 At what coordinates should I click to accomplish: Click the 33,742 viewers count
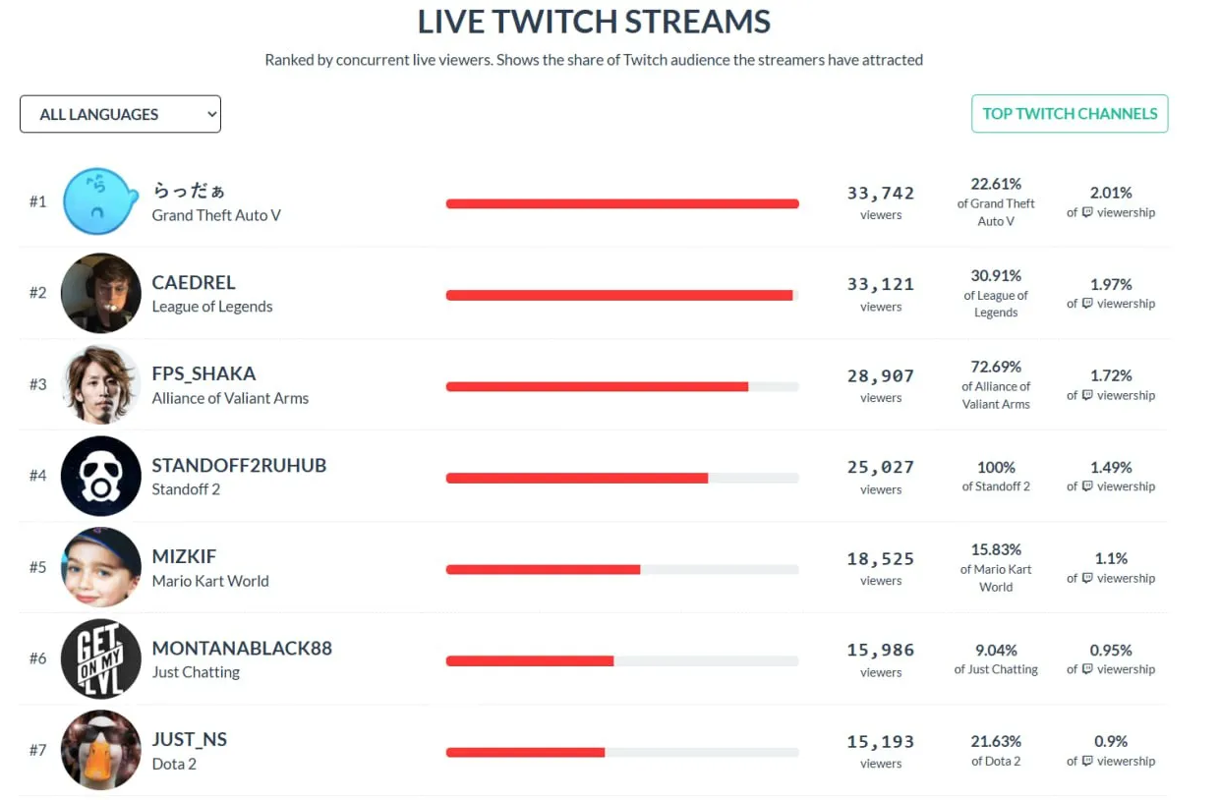click(x=881, y=194)
